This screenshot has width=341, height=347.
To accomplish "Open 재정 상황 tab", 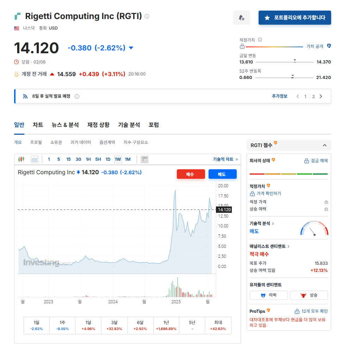I will pyautogui.click(x=99, y=125).
